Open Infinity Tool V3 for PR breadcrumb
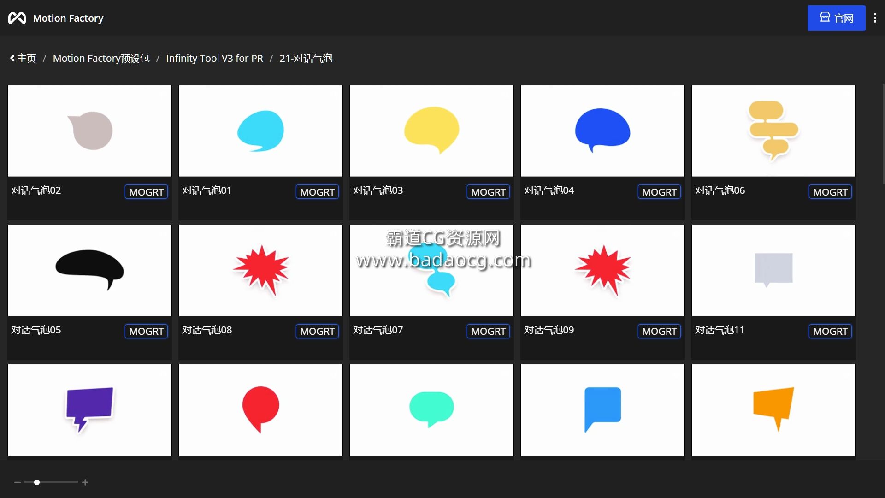885x498 pixels. tap(214, 59)
